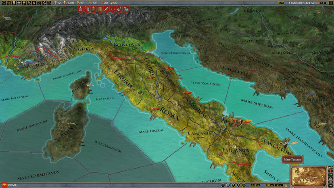334x188 pixels.
Task: Click the ROME country name label
Action: [x=13, y=185]
